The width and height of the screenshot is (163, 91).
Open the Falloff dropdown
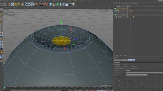coord(123,69)
